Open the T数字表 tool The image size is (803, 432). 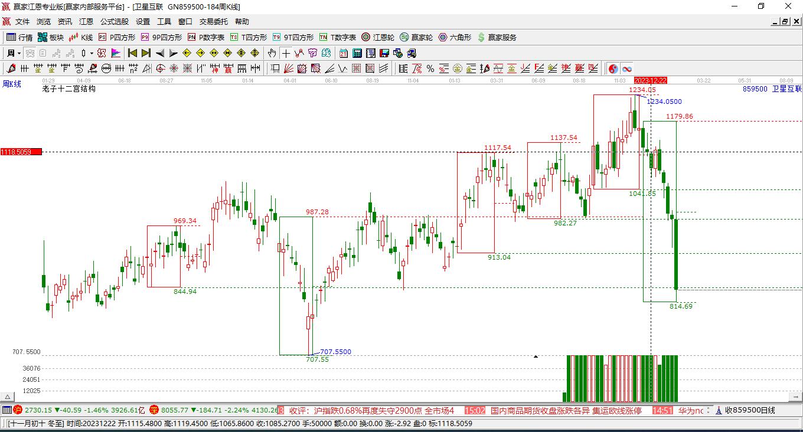pos(338,37)
